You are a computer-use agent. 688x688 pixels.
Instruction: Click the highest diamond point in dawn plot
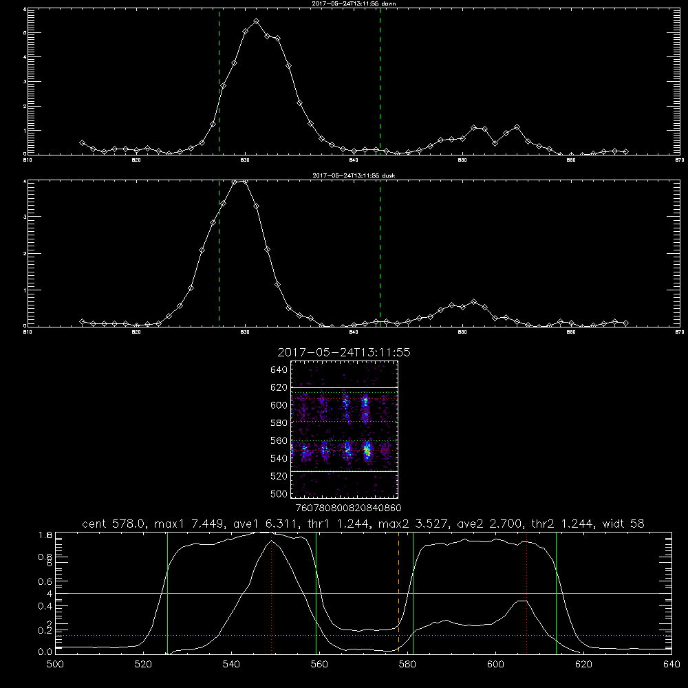256,21
